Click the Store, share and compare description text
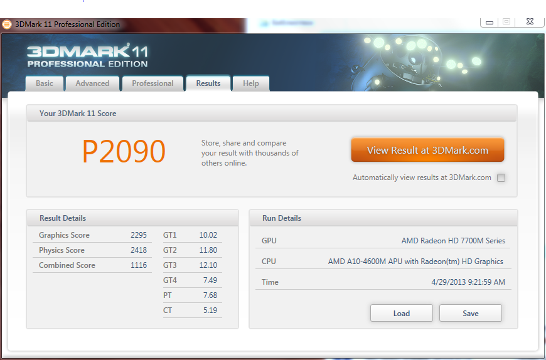The height and width of the screenshot is (360, 546). pos(250,153)
